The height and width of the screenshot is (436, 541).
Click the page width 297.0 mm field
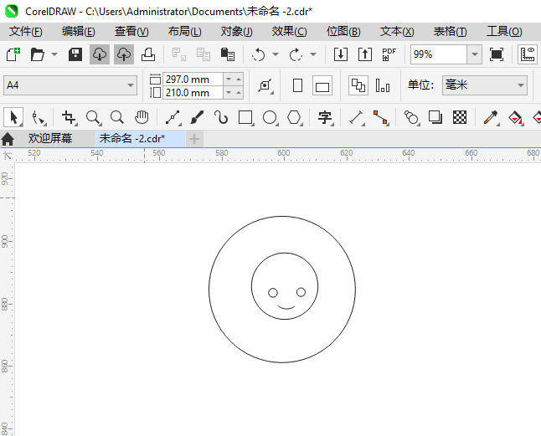click(193, 79)
